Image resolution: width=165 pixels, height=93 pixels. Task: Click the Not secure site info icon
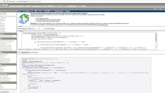pos(7,2)
